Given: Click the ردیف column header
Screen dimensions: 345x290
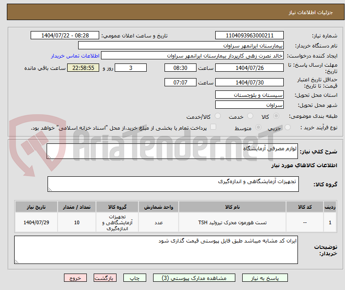Looking at the screenshot, I should [x=330, y=207].
